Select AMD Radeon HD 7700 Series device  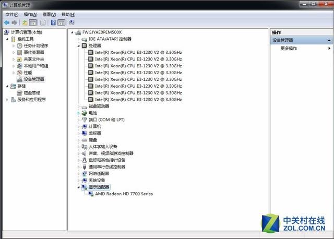124,194
